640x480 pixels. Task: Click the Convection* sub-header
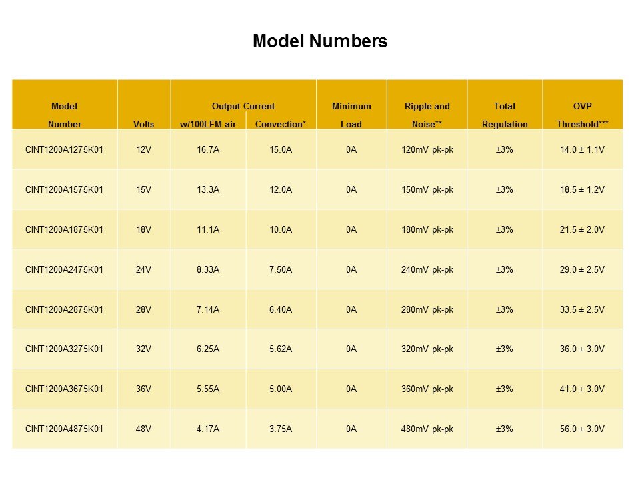(x=281, y=124)
